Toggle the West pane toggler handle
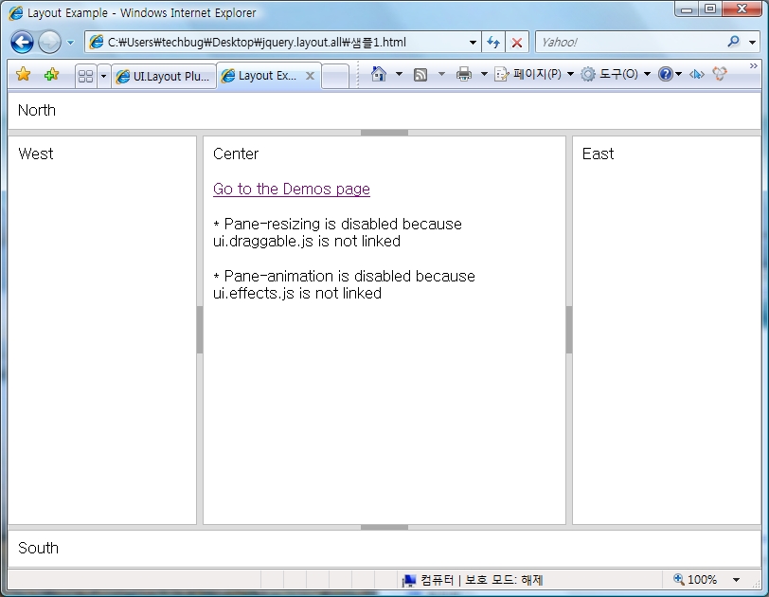Image resolution: width=769 pixels, height=597 pixels. pyautogui.click(x=200, y=330)
